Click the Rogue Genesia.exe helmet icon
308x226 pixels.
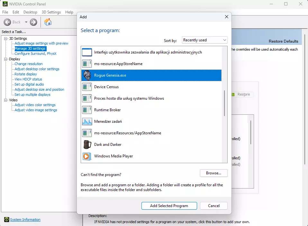87,75
